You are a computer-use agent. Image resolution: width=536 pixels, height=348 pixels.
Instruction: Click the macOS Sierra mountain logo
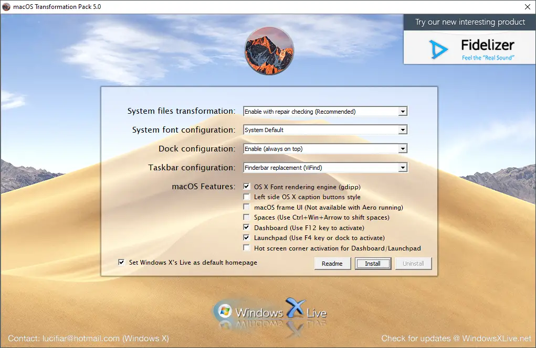pyautogui.click(x=269, y=51)
